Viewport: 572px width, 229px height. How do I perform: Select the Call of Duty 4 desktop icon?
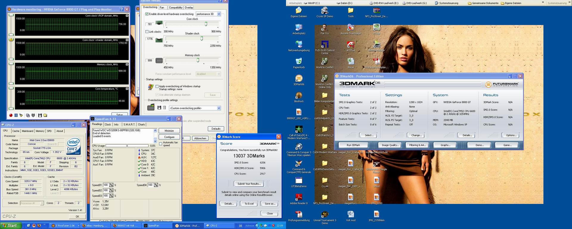click(299, 133)
